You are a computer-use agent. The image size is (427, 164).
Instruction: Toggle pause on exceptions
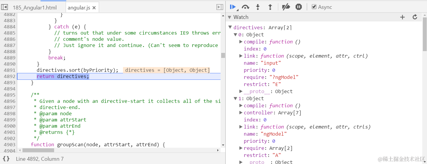point(299,7)
